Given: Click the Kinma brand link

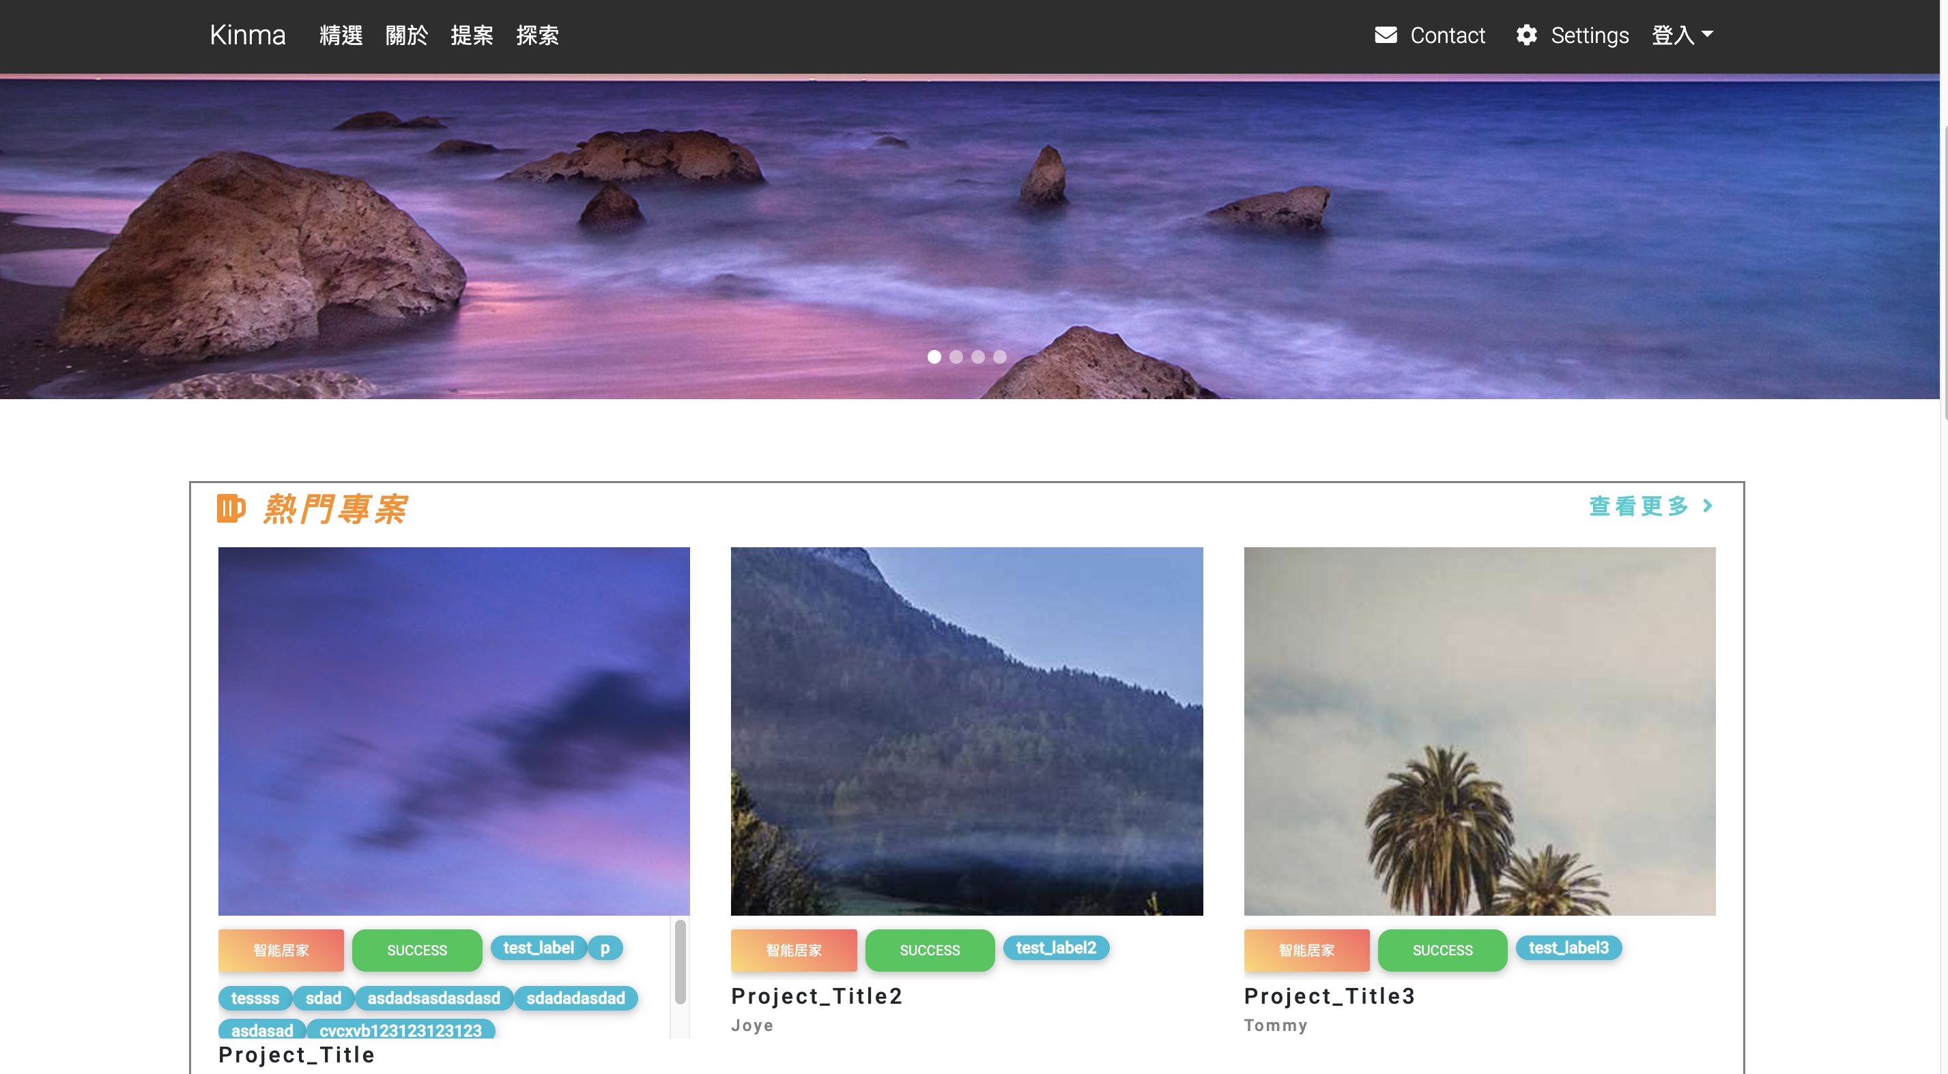Looking at the screenshot, I should 247,35.
